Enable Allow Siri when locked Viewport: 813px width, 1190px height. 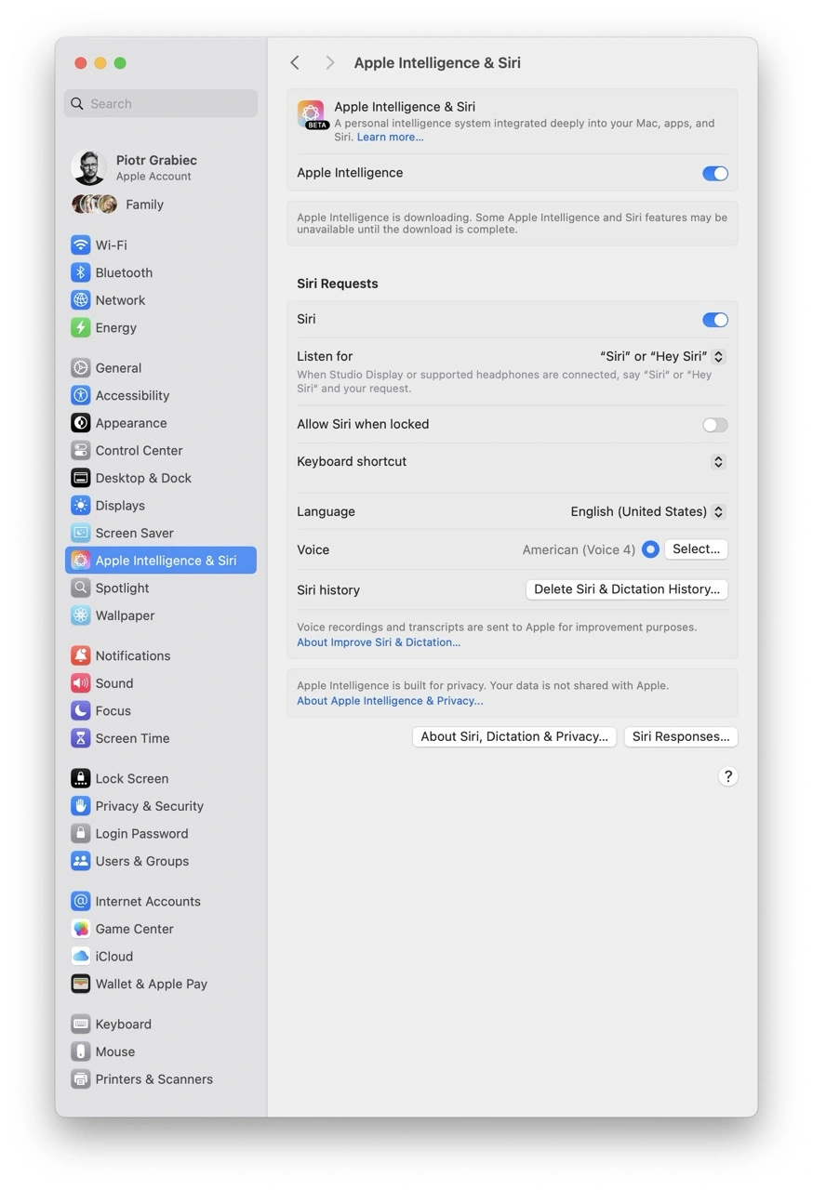point(714,425)
